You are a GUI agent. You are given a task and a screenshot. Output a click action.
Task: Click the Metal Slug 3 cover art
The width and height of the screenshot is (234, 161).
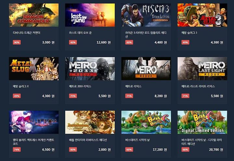202,15
